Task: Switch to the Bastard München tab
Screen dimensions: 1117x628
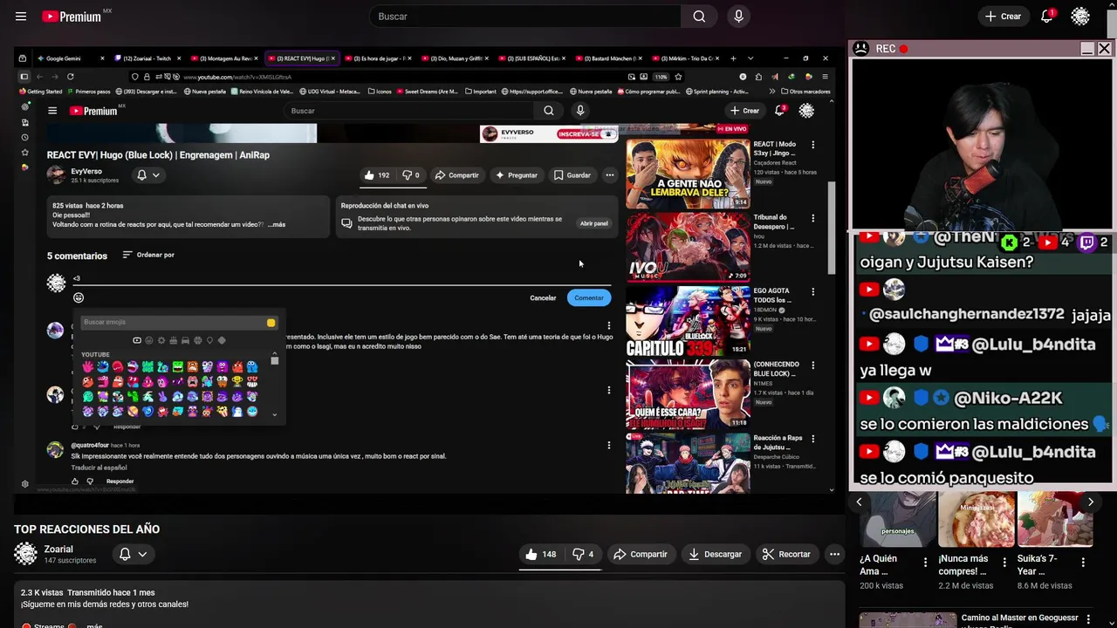Action: click(607, 58)
